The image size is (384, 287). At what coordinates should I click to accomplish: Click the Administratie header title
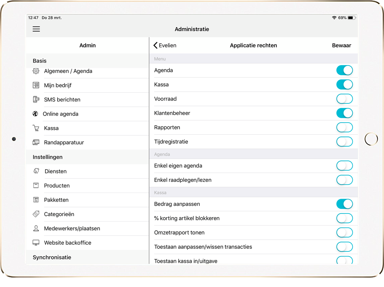click(192, 29)
